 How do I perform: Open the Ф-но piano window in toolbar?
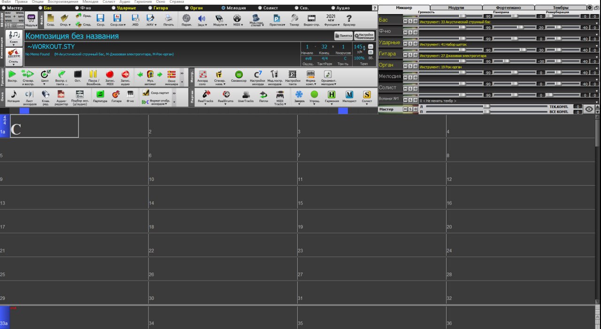[130, 96]
